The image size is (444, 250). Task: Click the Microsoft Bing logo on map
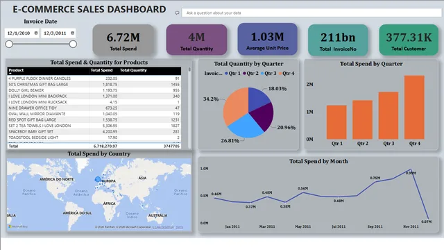tap(18, 226)
